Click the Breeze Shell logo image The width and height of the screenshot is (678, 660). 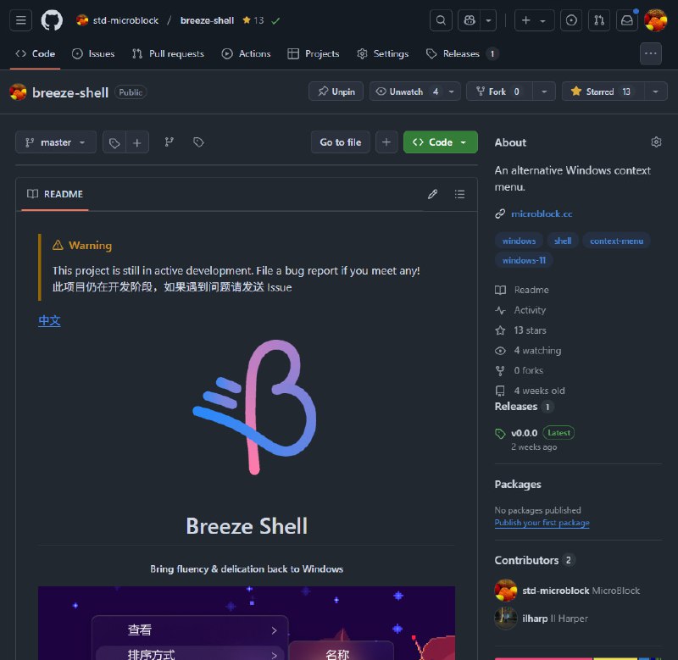coord(255,407)
